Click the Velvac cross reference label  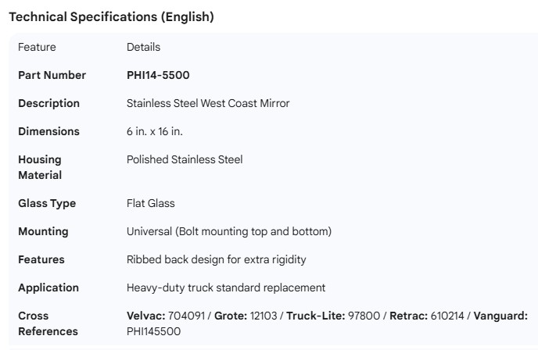pos(145,316)
